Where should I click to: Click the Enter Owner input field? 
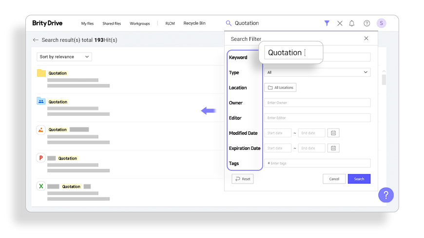click(317, 103)
